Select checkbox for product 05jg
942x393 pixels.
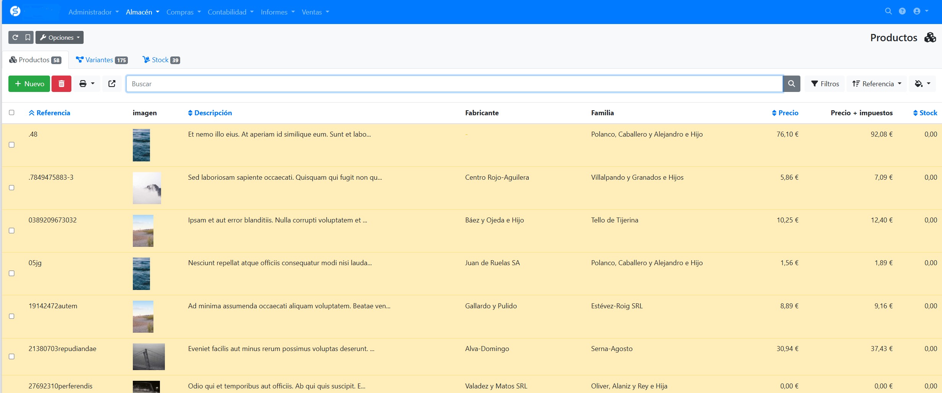pyautogui.click(x=12, y=274)
